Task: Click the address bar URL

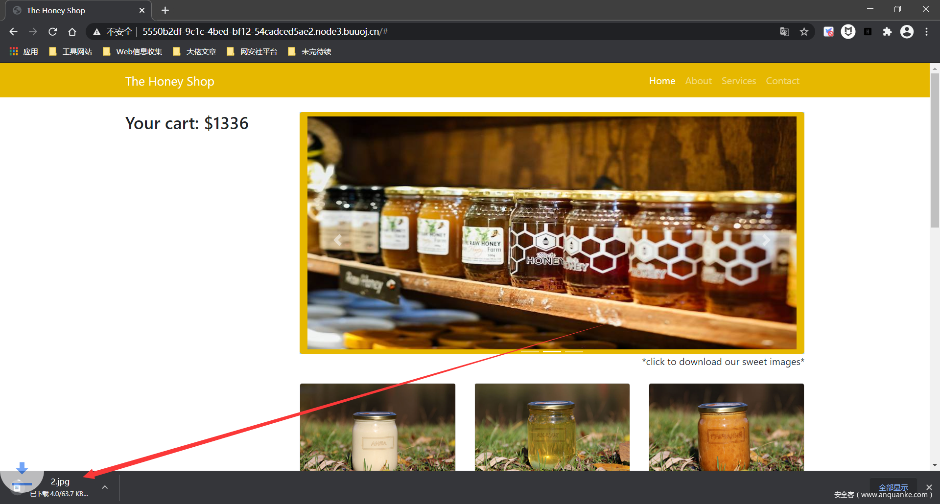Action: [x=264, y=32]
